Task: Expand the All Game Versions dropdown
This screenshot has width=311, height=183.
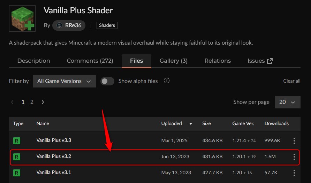Action: click(65, 81)
